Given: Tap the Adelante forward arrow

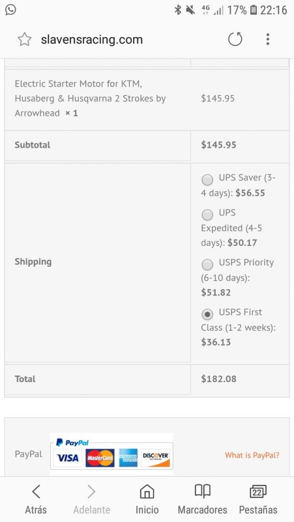Looking at the screenshot, I should (91, 500).
